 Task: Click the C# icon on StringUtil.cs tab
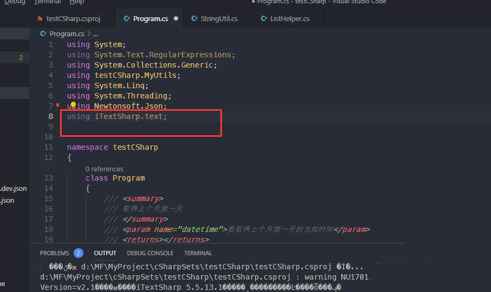194,19
